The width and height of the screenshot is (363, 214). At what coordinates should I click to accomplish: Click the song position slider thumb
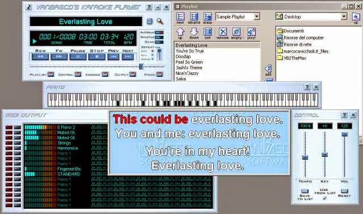coord(141,67)
